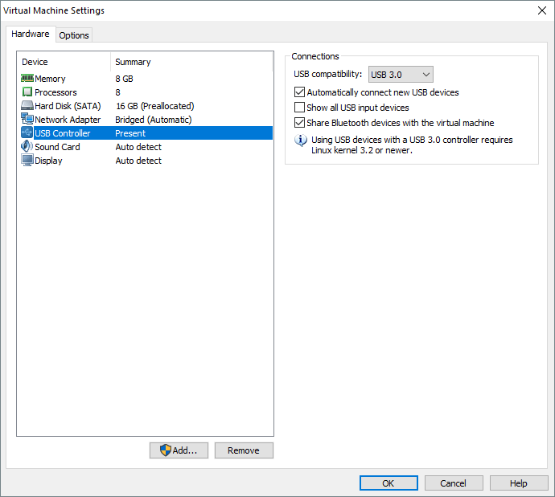Click the Add... button
This screenshot has width=555, height=497.
click(x=179, y=450)
